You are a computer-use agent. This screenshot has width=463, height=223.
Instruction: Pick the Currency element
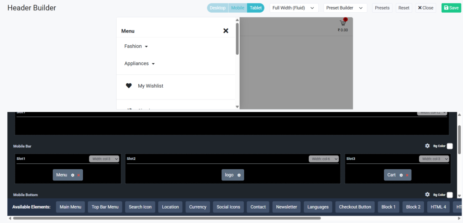[198, 207]
